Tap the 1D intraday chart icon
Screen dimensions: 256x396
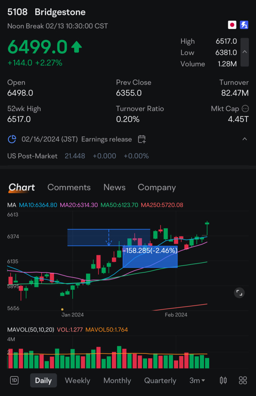[14, 380]
